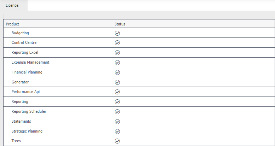Click the Expense Management status check icon
This screenshot has width=275, height=146.
coord(118,63)
